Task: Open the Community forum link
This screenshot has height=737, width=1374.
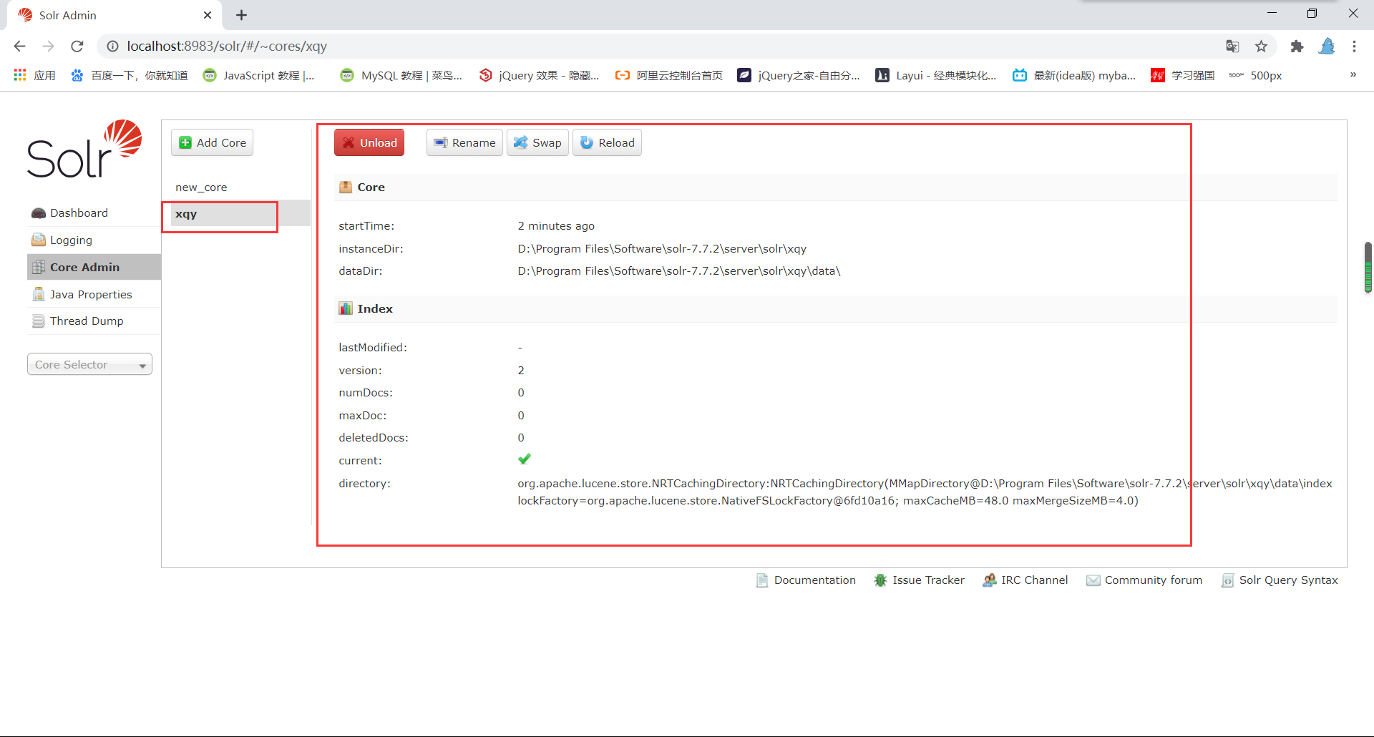Action: pyautogui.click(x=1154, y=580)
